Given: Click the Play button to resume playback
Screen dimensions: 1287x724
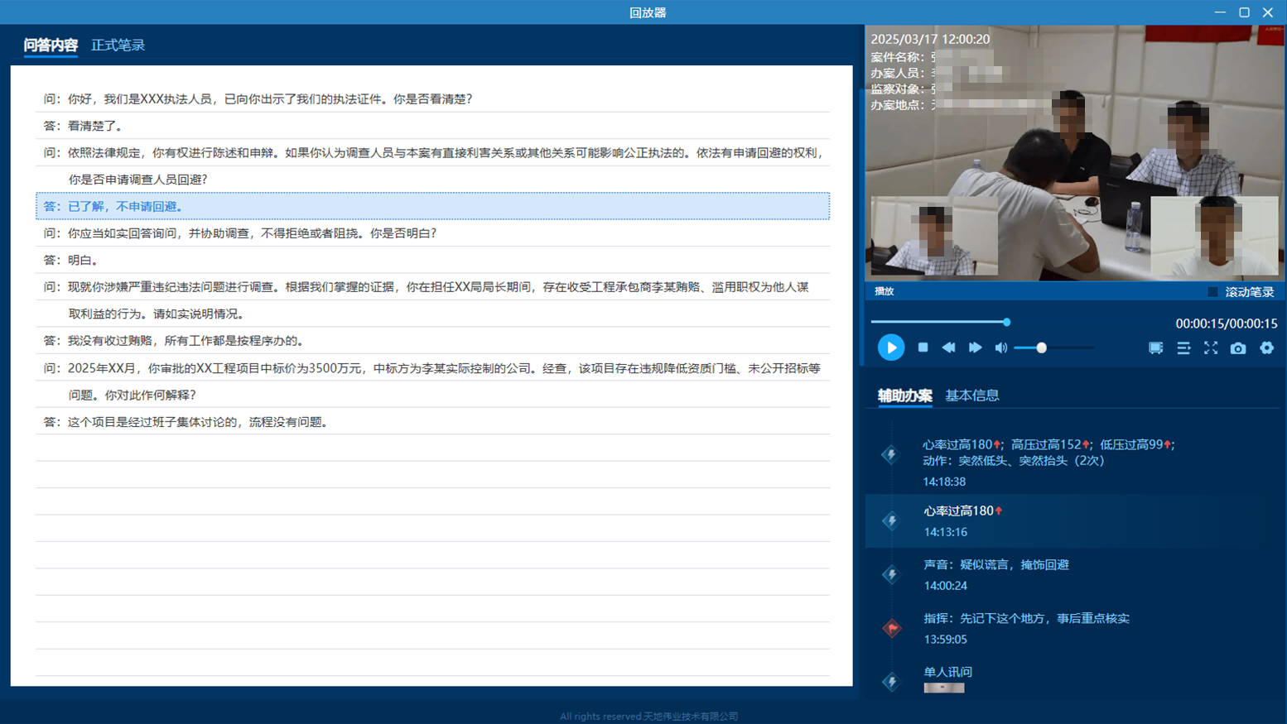Looking at the screenshot, I should [890, 348].
